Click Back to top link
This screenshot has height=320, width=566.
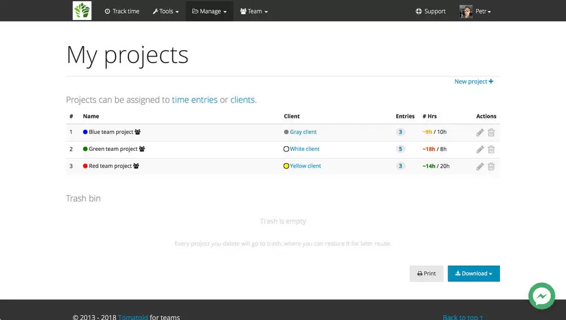pyautogui.click(x=463, y=317)
